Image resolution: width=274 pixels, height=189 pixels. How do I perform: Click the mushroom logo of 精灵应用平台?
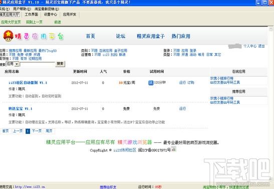pyautogui.click(x=8, y=36)
